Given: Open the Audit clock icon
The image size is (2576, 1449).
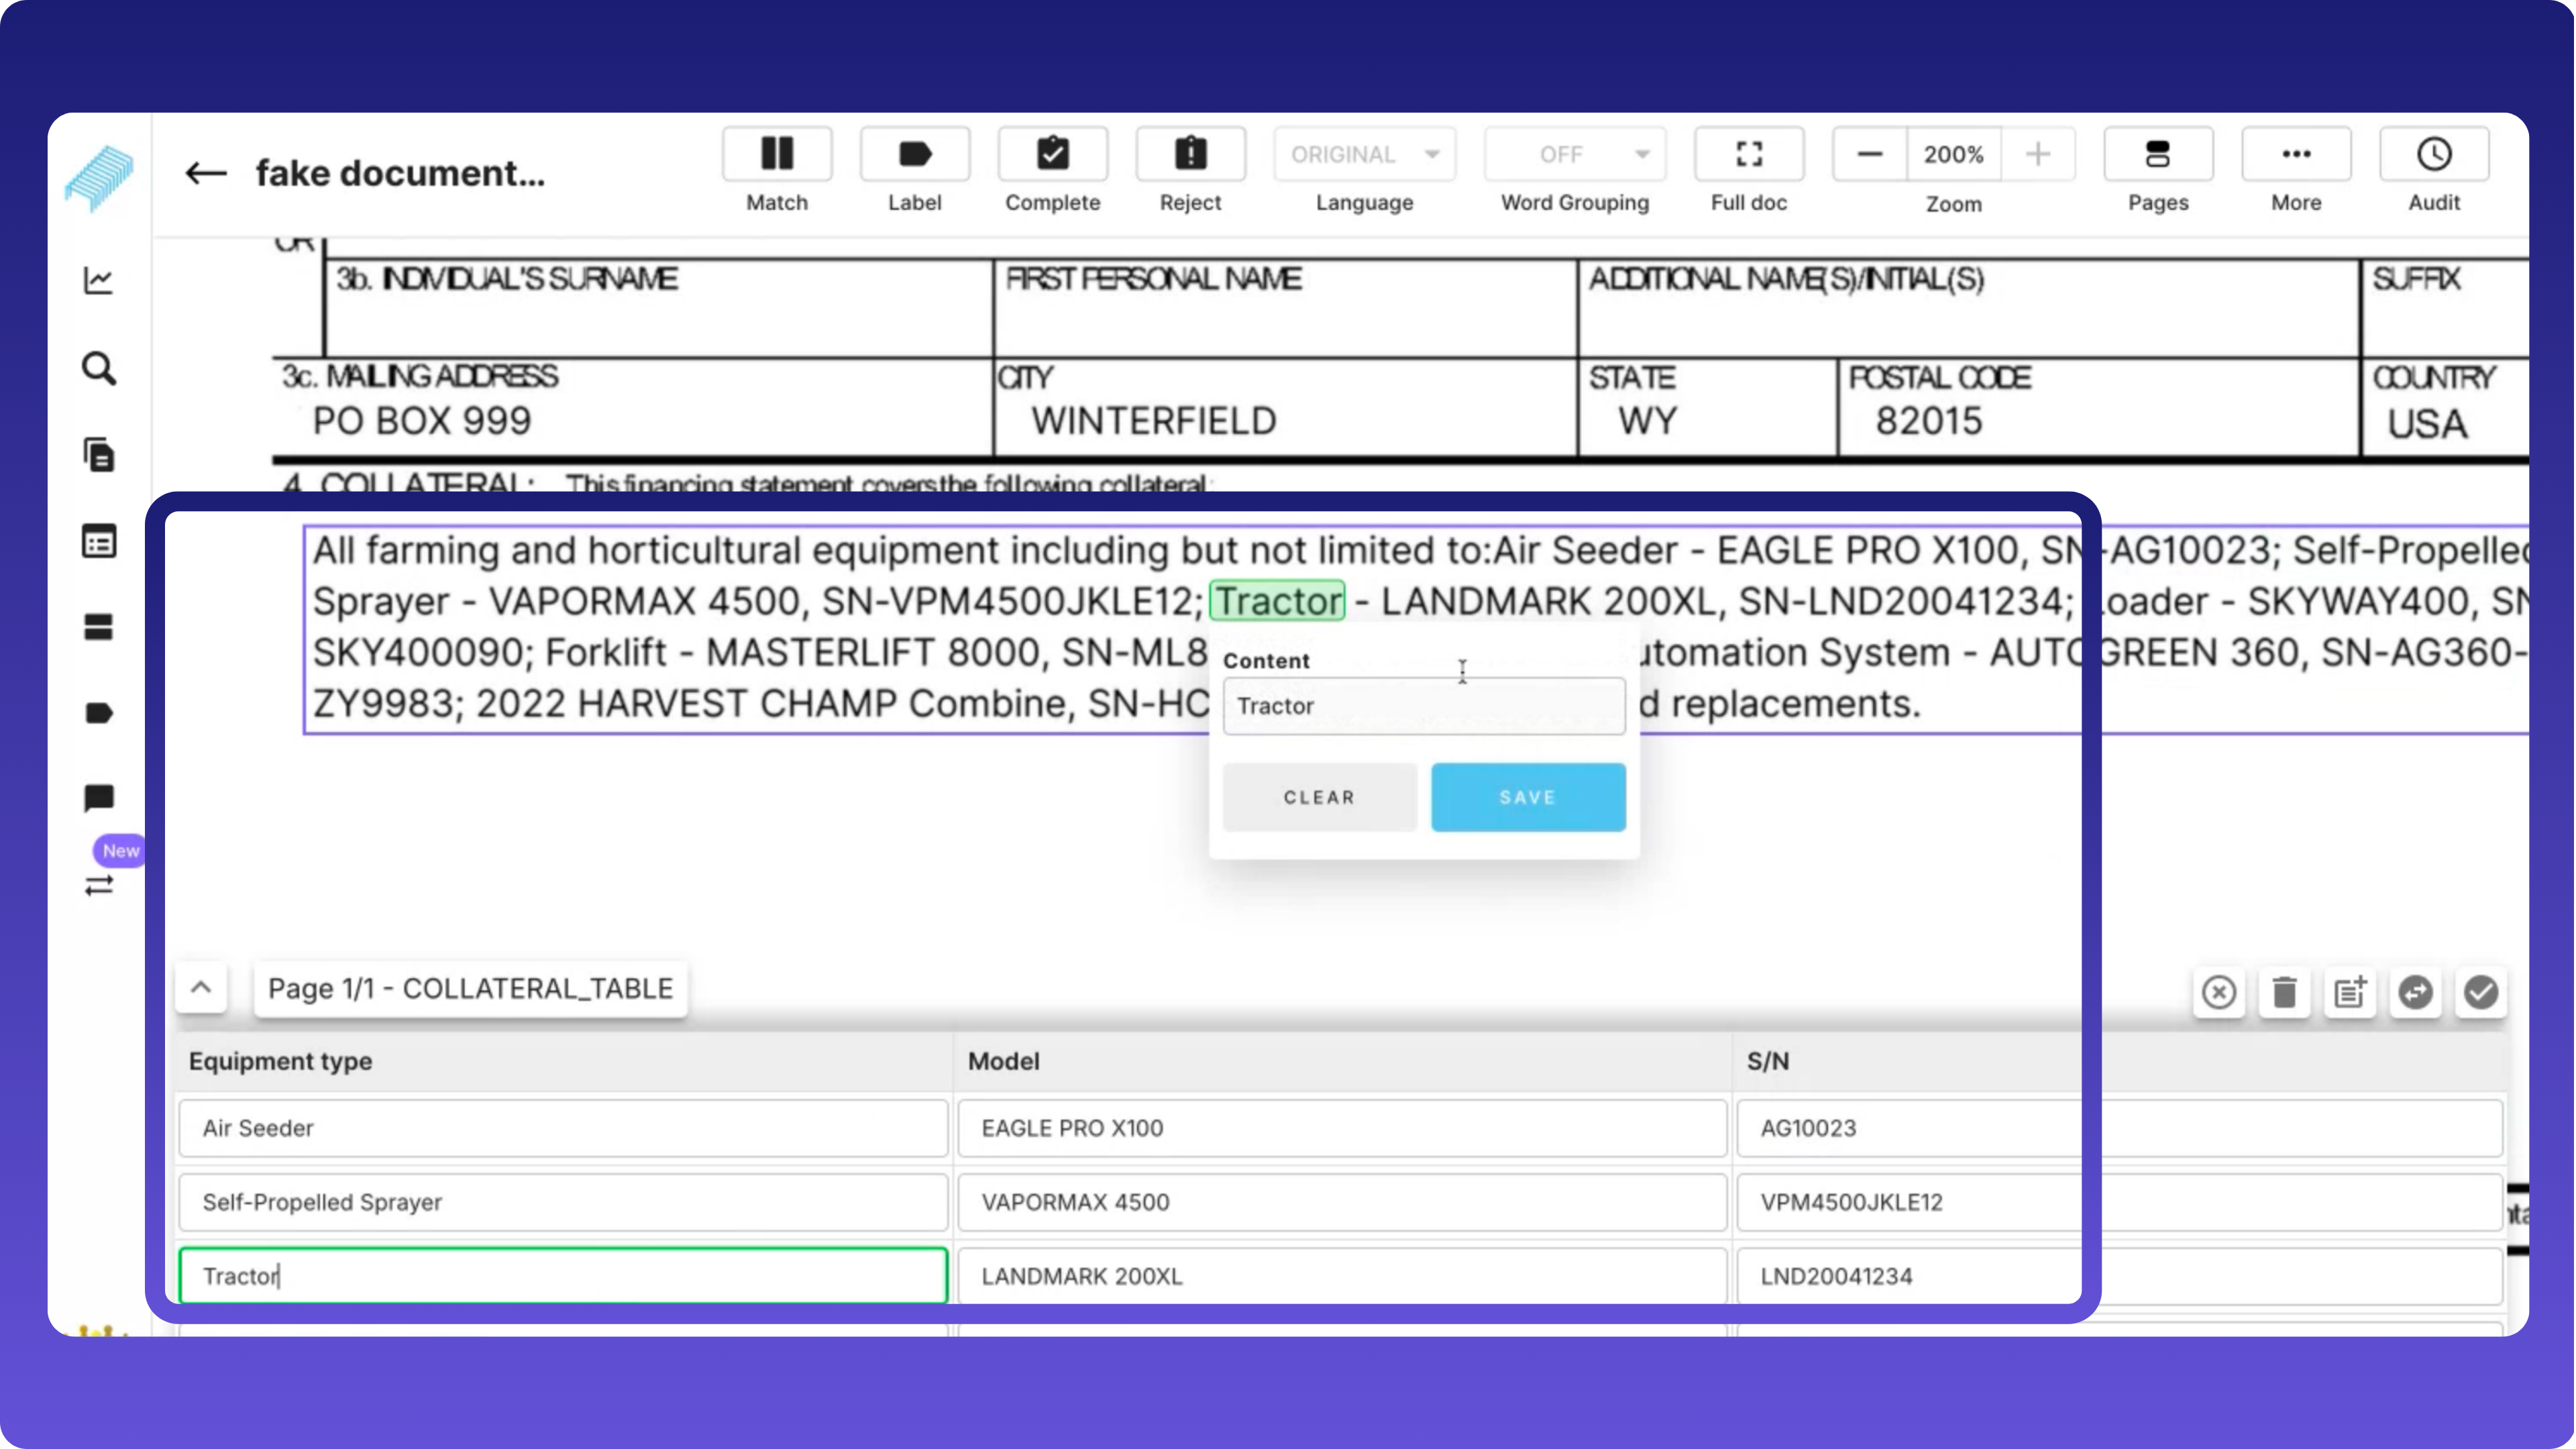Looking at the screenshot, I should [x=2433, y=154].
